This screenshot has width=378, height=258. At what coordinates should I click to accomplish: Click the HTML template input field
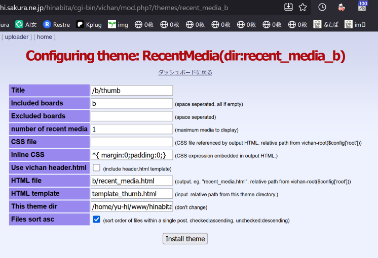131,194
